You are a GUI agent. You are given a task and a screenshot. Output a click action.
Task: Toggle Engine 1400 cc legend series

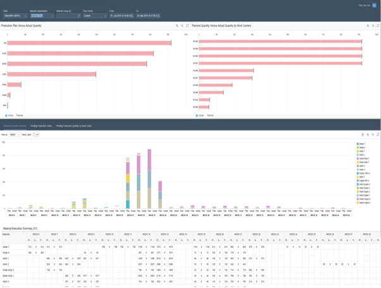pos(363,173)
